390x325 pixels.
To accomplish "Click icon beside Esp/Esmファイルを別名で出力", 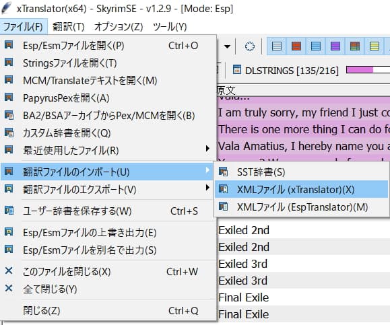I will [9, 249].
